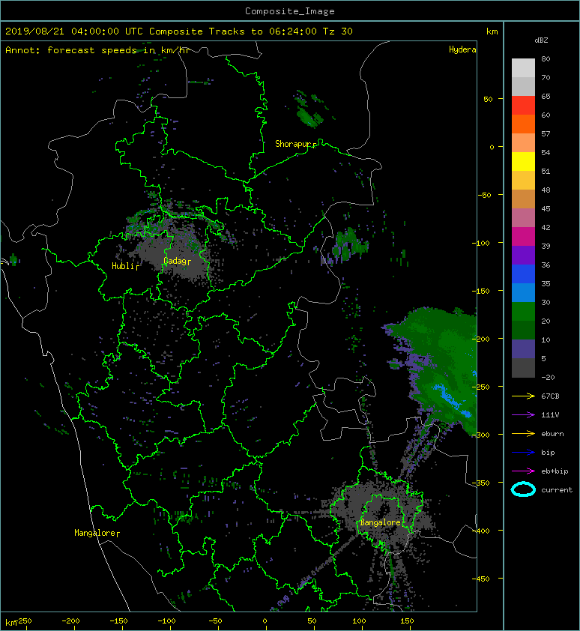
Task: Select the mauve 42-45 dBZ color band
Action: 523,218
